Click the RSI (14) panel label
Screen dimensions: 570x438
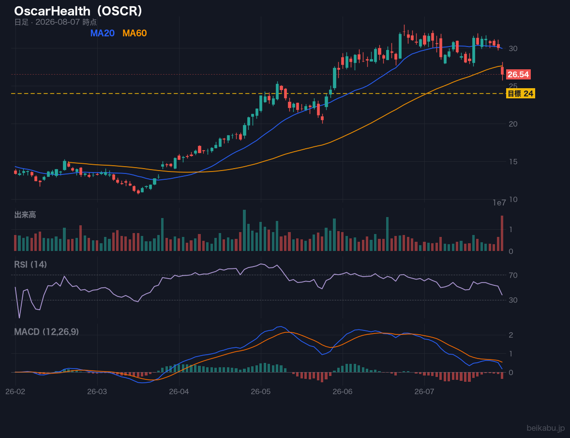[x=30, y=265]
